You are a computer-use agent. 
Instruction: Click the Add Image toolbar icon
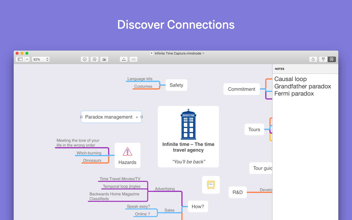(x=104, y=59)
